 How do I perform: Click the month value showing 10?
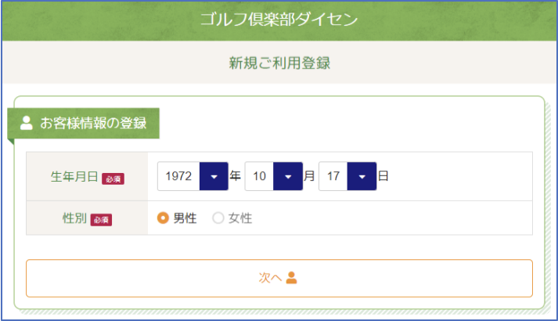259,176
